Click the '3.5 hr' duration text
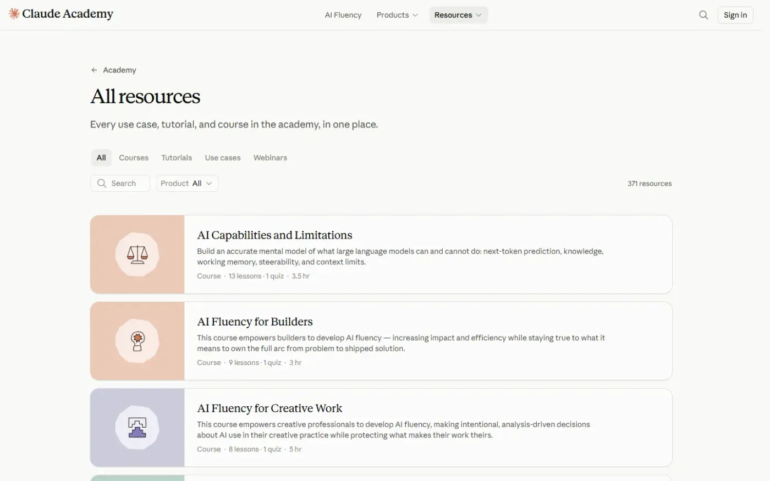 301,276
